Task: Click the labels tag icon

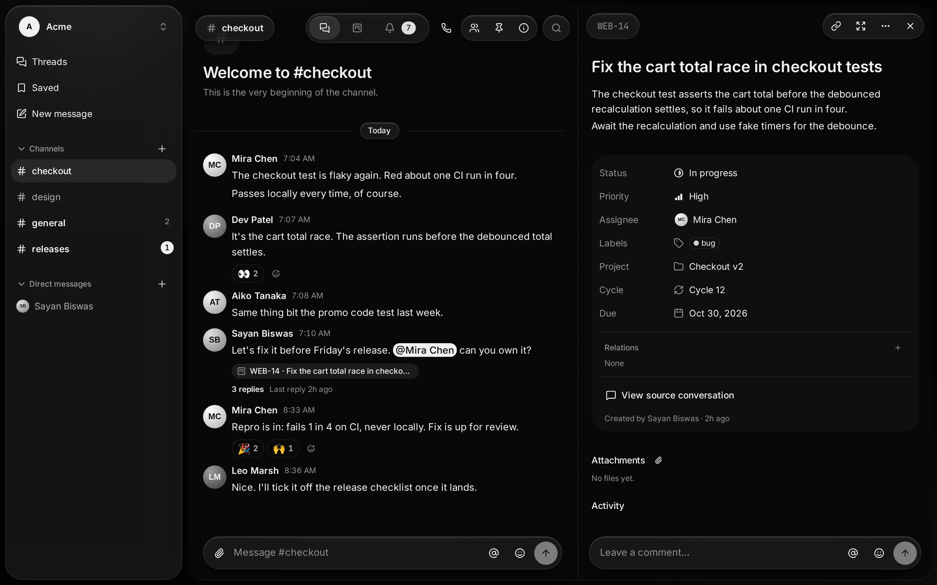Action: (678, 243)
